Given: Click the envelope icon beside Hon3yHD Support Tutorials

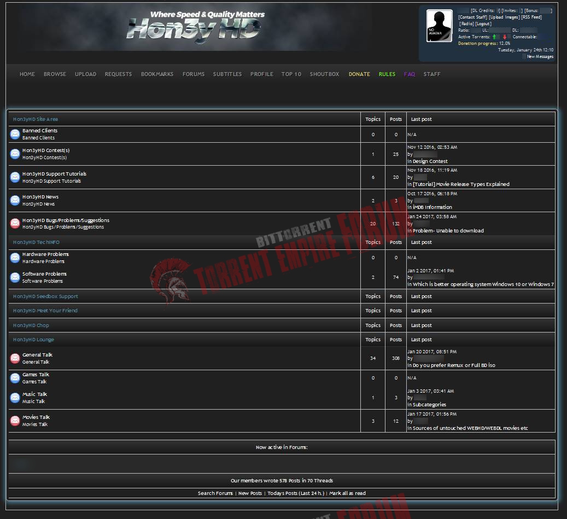Looking at the screenshot, I should (15, 177).
